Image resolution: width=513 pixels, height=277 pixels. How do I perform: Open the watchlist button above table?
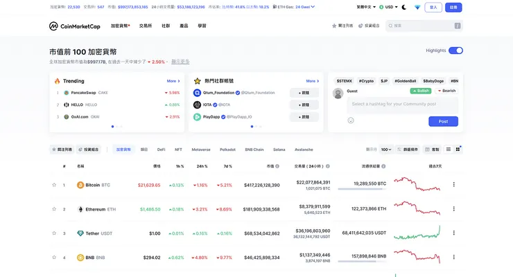62,150
